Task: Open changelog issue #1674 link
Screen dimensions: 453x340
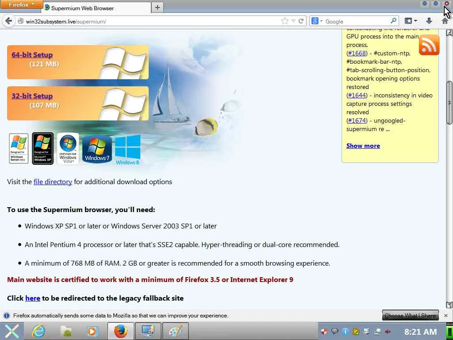Action: click(357, 120)
